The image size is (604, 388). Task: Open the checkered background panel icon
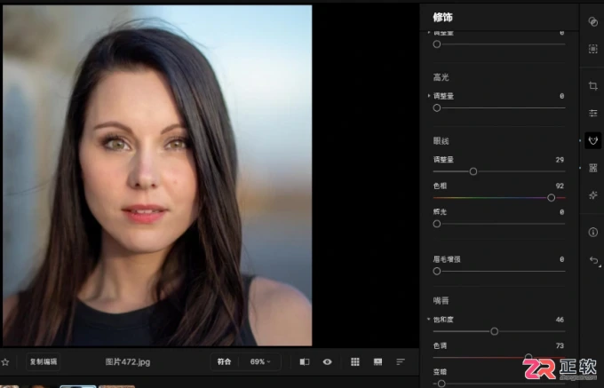pos(592,168)
